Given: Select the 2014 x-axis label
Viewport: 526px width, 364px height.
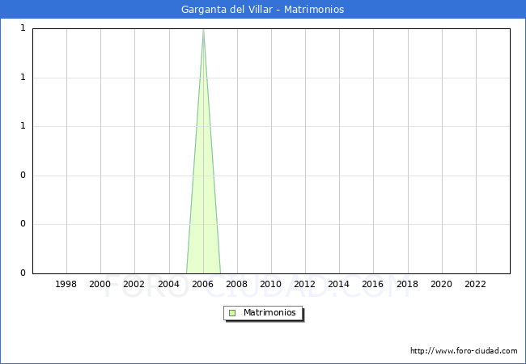Looking at the screenshot, I should click(339, 284).
